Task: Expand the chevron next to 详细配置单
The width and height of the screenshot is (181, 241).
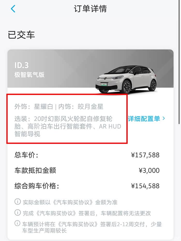Action: [164, 119]
